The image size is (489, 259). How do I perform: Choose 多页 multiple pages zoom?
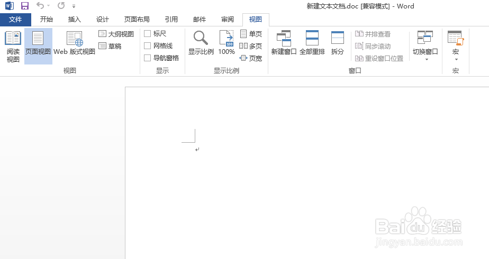click(x=251, y=46)
